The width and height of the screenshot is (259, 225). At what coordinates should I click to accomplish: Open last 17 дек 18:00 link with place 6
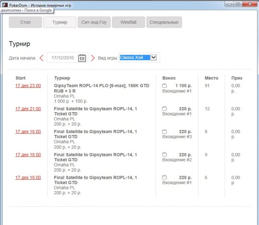pyautogui.click(x=28, y=177)
